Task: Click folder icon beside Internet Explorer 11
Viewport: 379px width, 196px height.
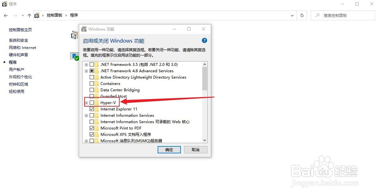Action: pos(97,109)
